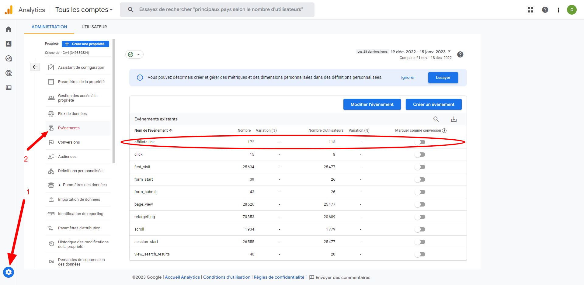
Task: Mark session_start as conversion
Action: (420, 242)
